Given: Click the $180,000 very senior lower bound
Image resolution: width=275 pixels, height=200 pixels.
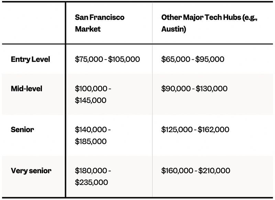Looking at the screenshot, I should point(91,170).
